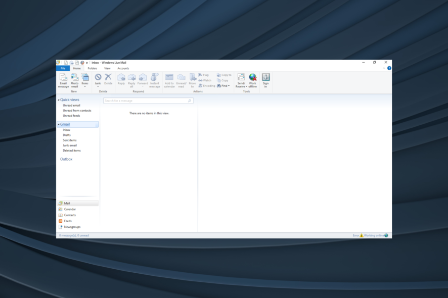Open the Sent items folder
Image resolution: width=448 pixels, height=298 pixels.
click(69, 140)
